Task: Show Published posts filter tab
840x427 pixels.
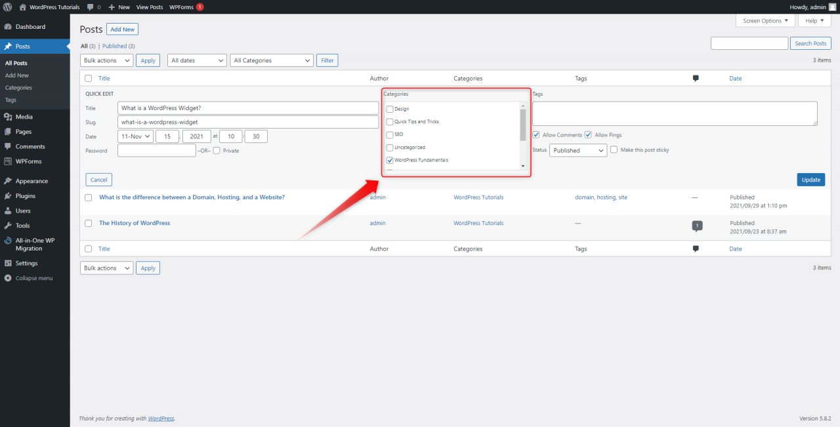Action: tap(119, 46)
